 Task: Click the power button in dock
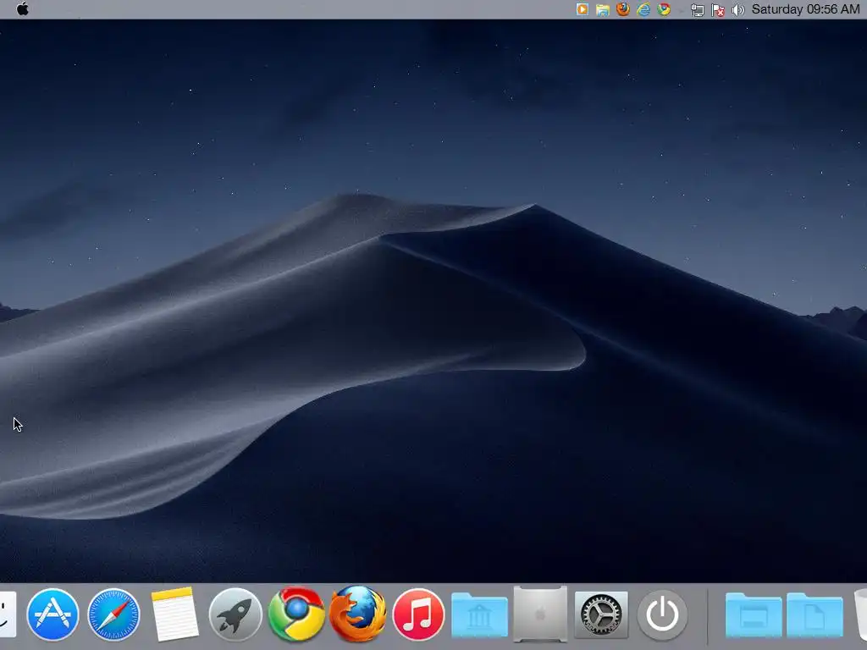pos(662,614)
